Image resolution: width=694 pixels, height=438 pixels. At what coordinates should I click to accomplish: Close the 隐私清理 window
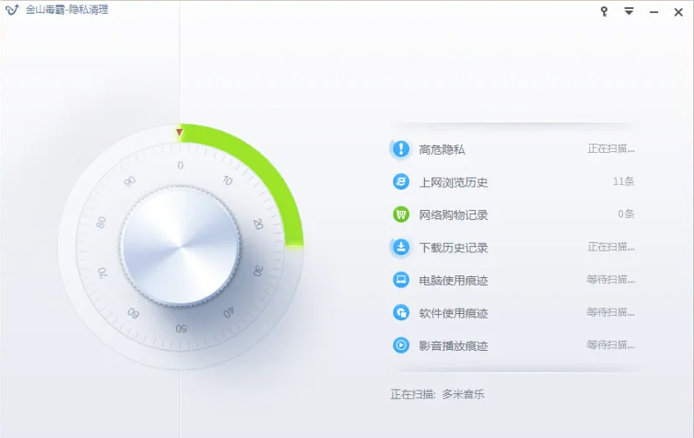coord(678,11)
